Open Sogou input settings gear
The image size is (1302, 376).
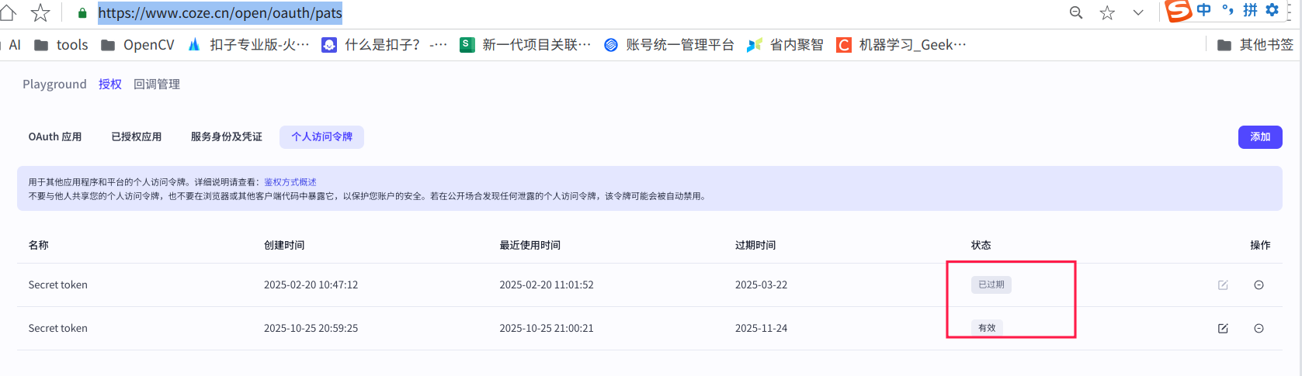(x=1272, y=10)
